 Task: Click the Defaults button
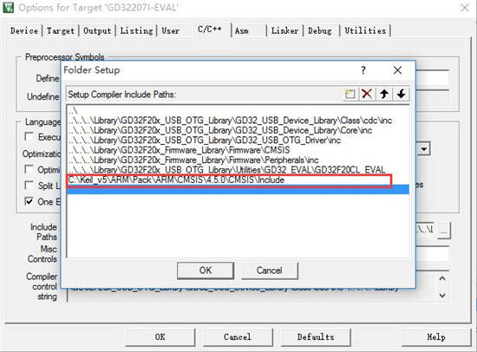point(316,337)
